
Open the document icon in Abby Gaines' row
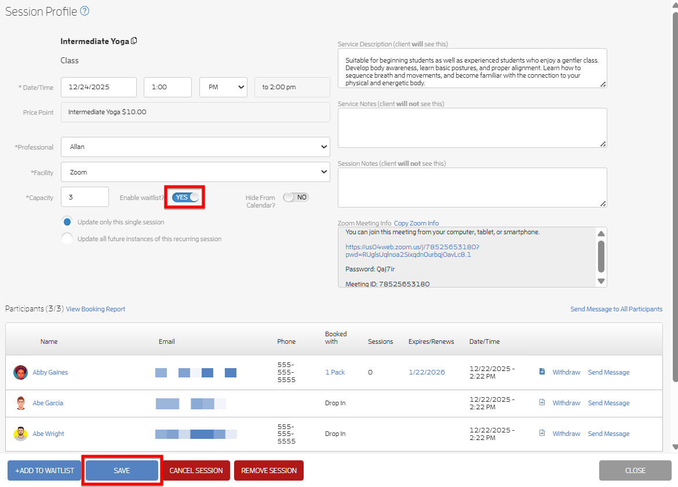click(x=542, y=372)
